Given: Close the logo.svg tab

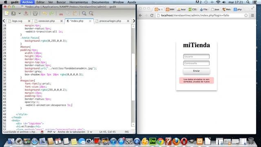Looking at the screenshot, I should click(x=29, y=21).
